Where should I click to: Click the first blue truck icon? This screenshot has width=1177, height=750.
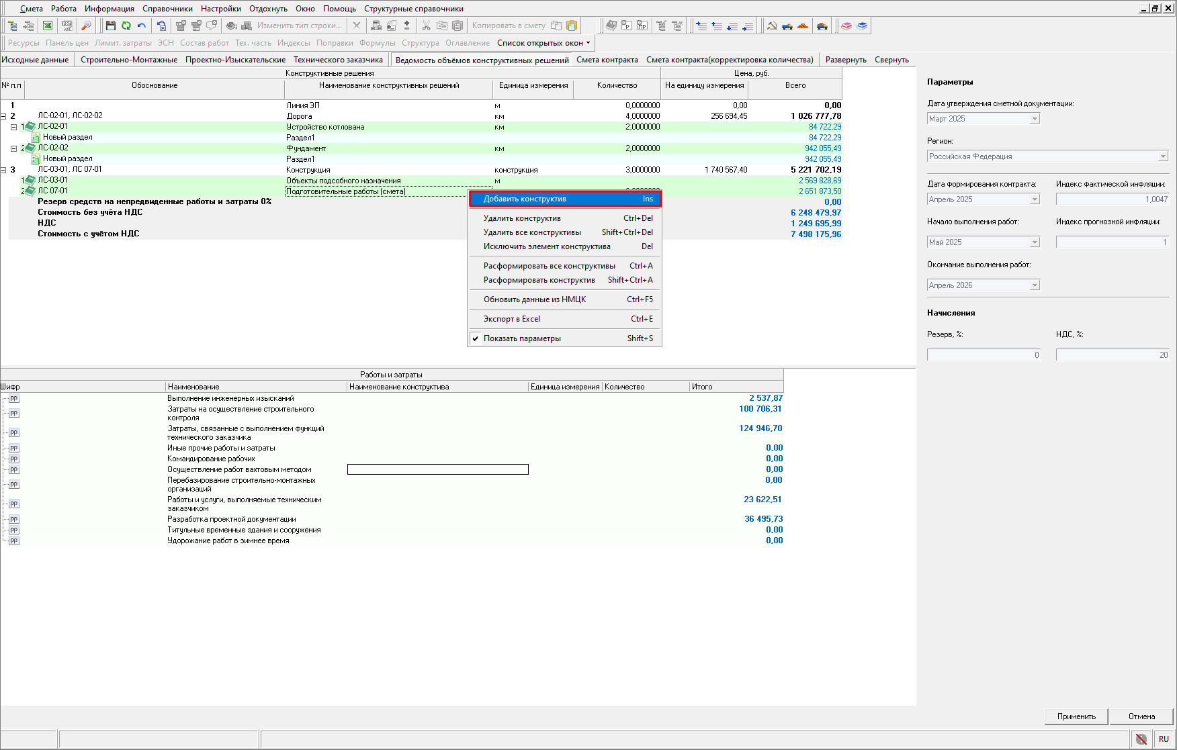[787, 26]
